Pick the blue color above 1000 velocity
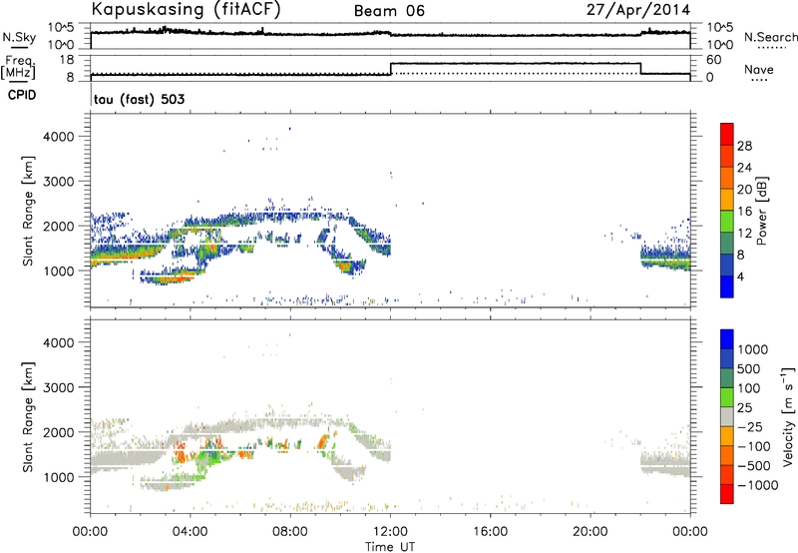The image size is (798, 553). (x=727, y=339)
